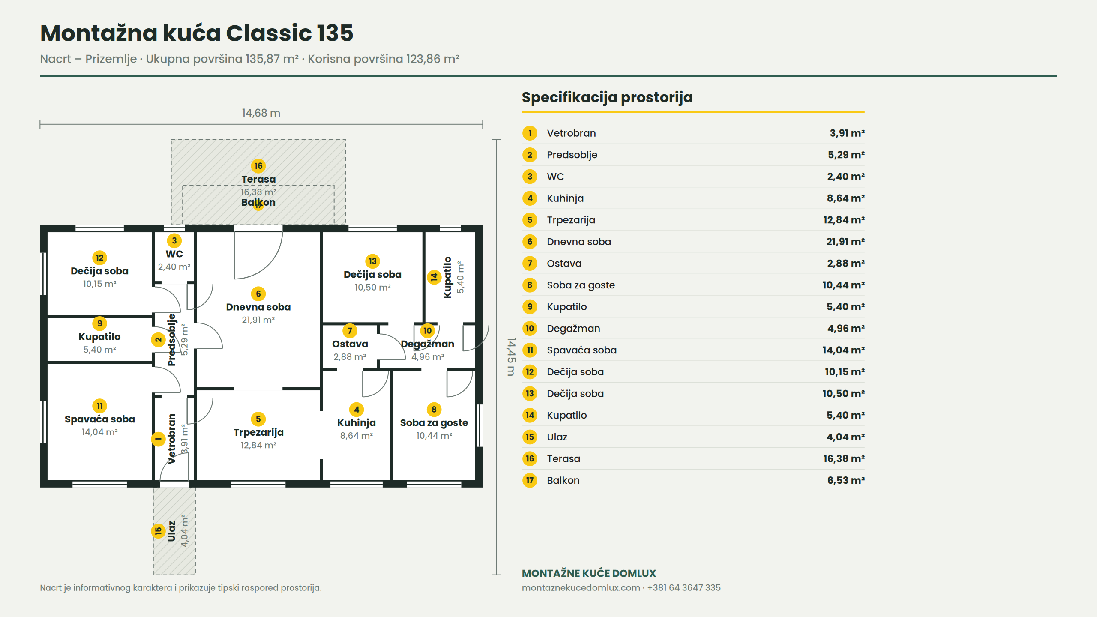1097x617 pixels.
Task: Select the Soba za goste label on the plan
Action: click(x=434, y=423)
